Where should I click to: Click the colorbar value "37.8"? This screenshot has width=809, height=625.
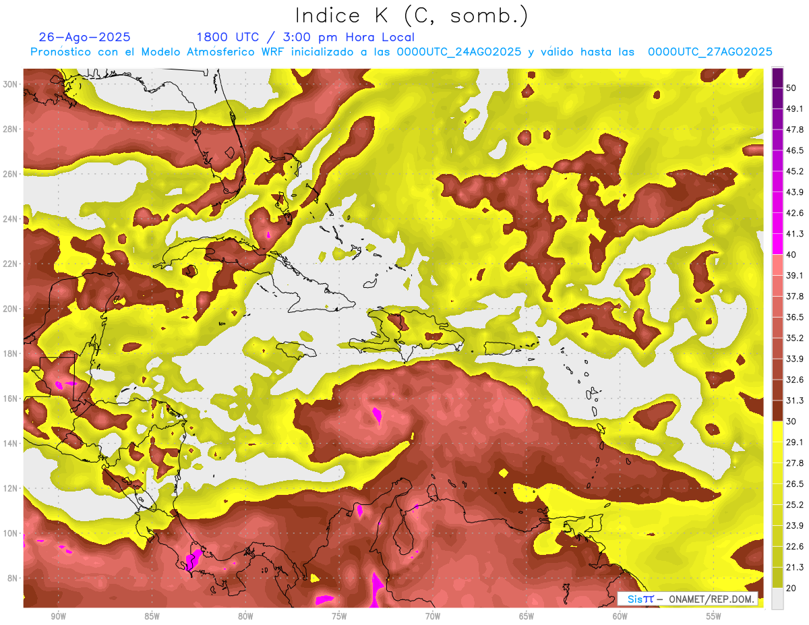click(795, 297)
